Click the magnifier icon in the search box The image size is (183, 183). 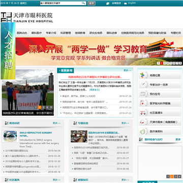click(x=83, y=3)
